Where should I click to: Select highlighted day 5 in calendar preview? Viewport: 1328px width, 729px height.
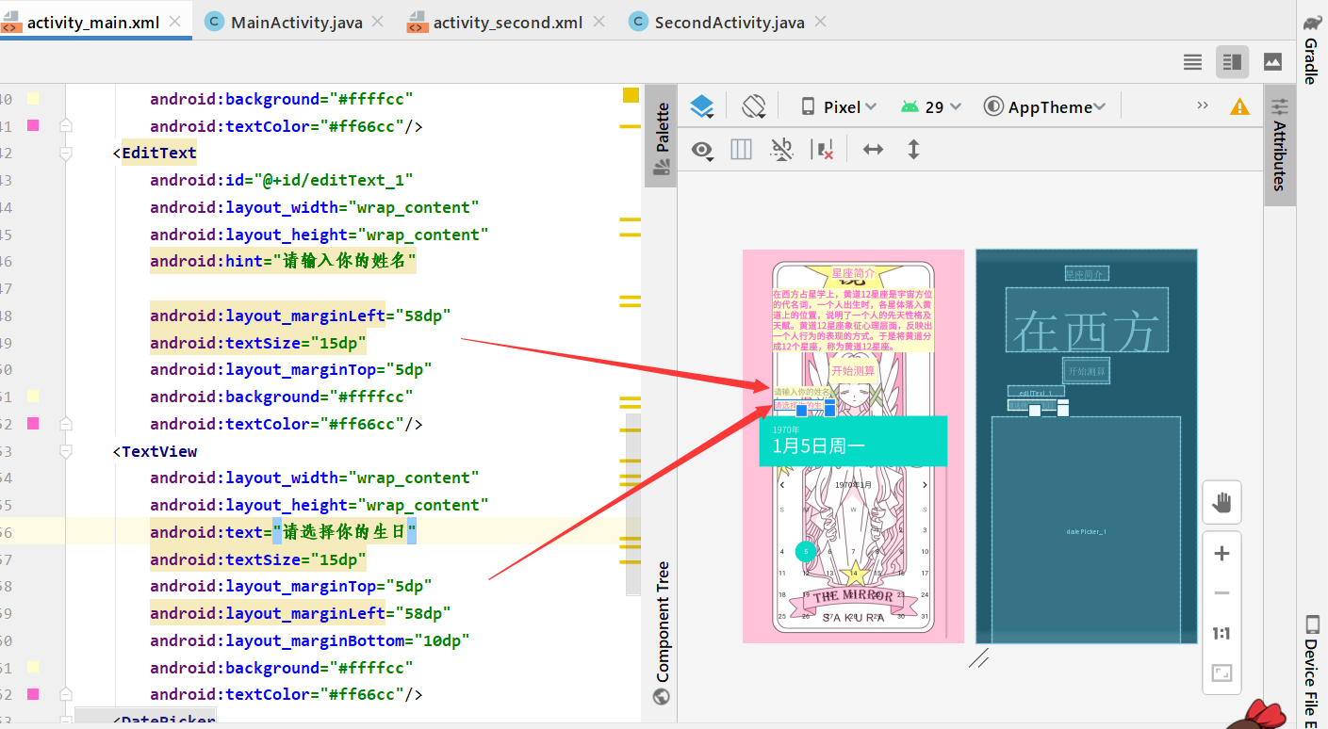coord(806,551)
